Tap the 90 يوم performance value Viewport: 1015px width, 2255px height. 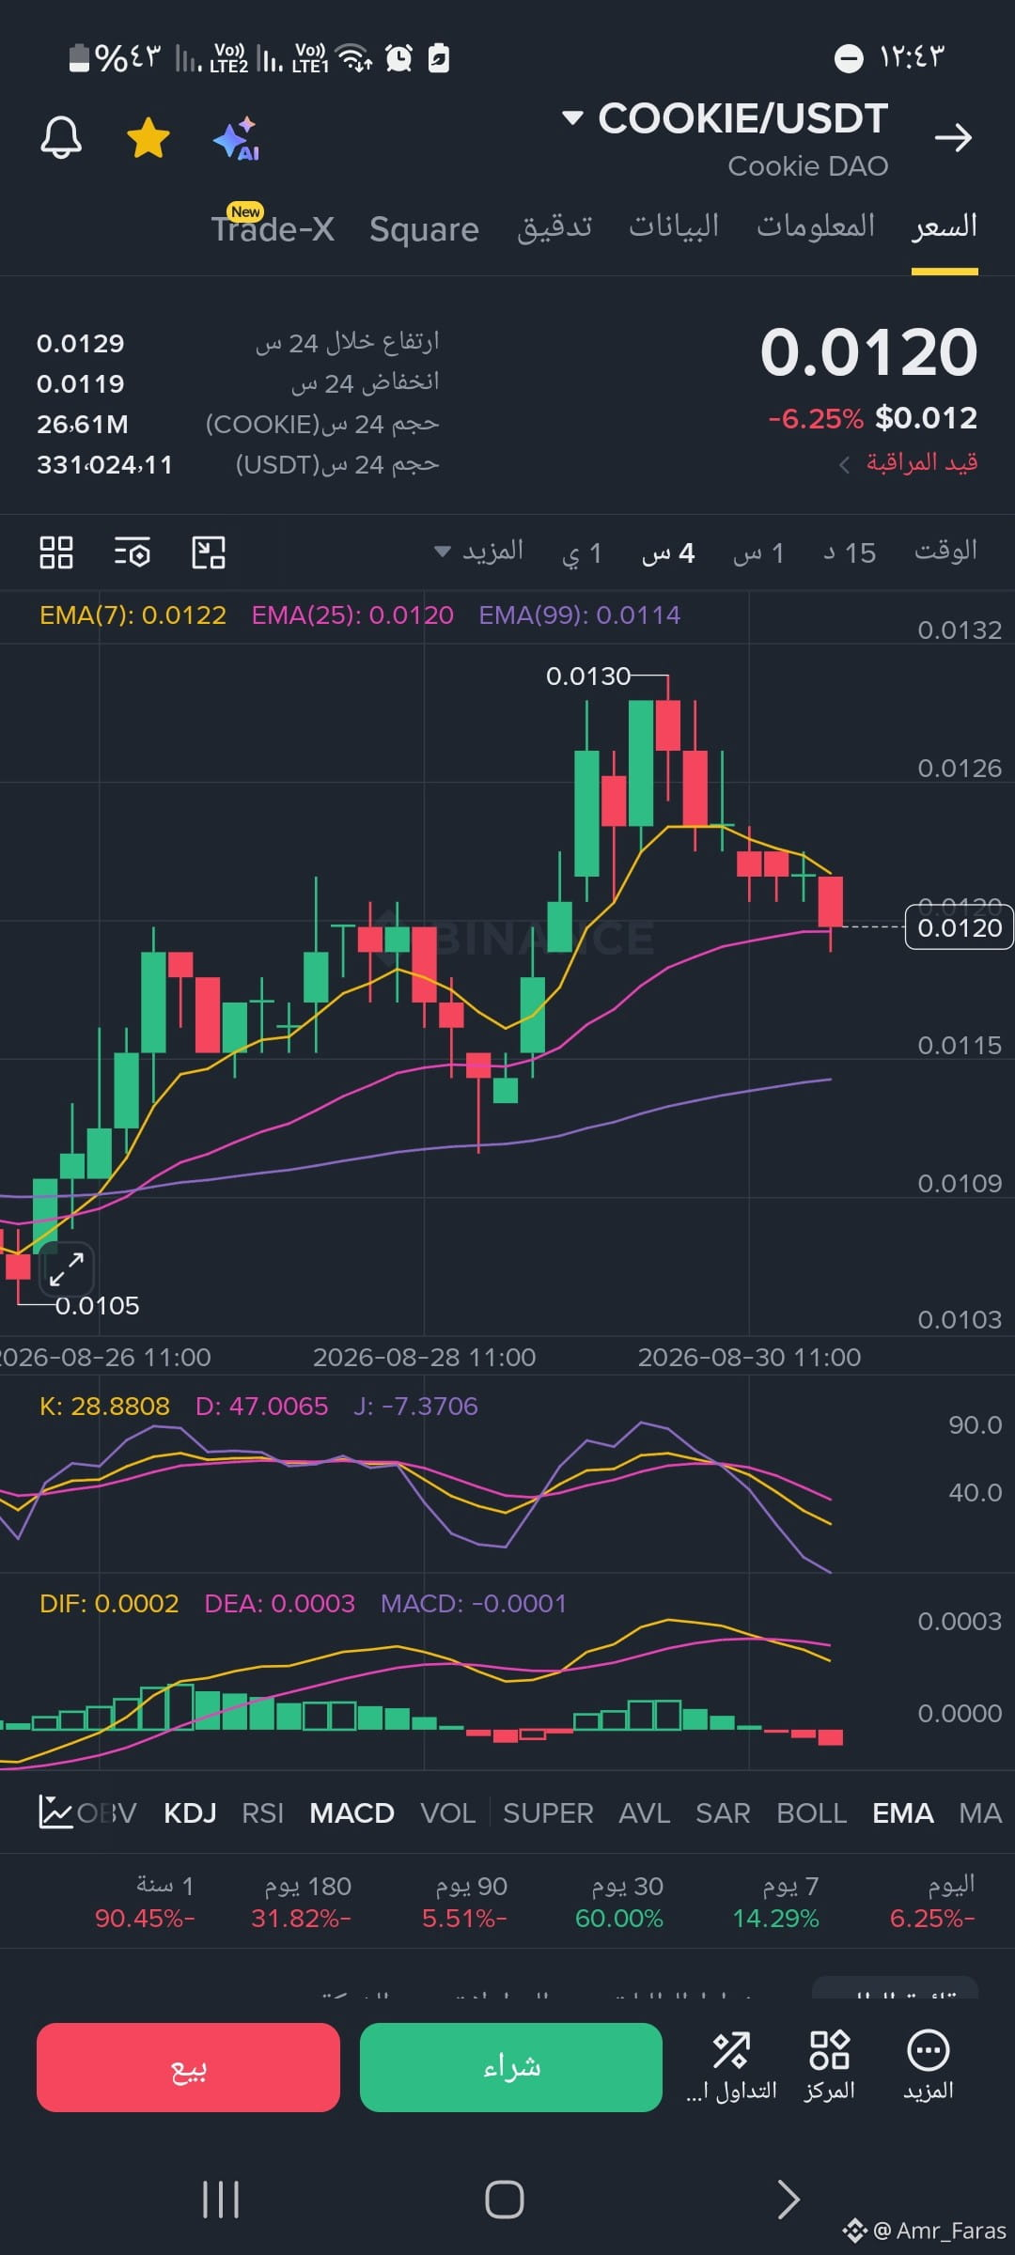click(464, 1919)
